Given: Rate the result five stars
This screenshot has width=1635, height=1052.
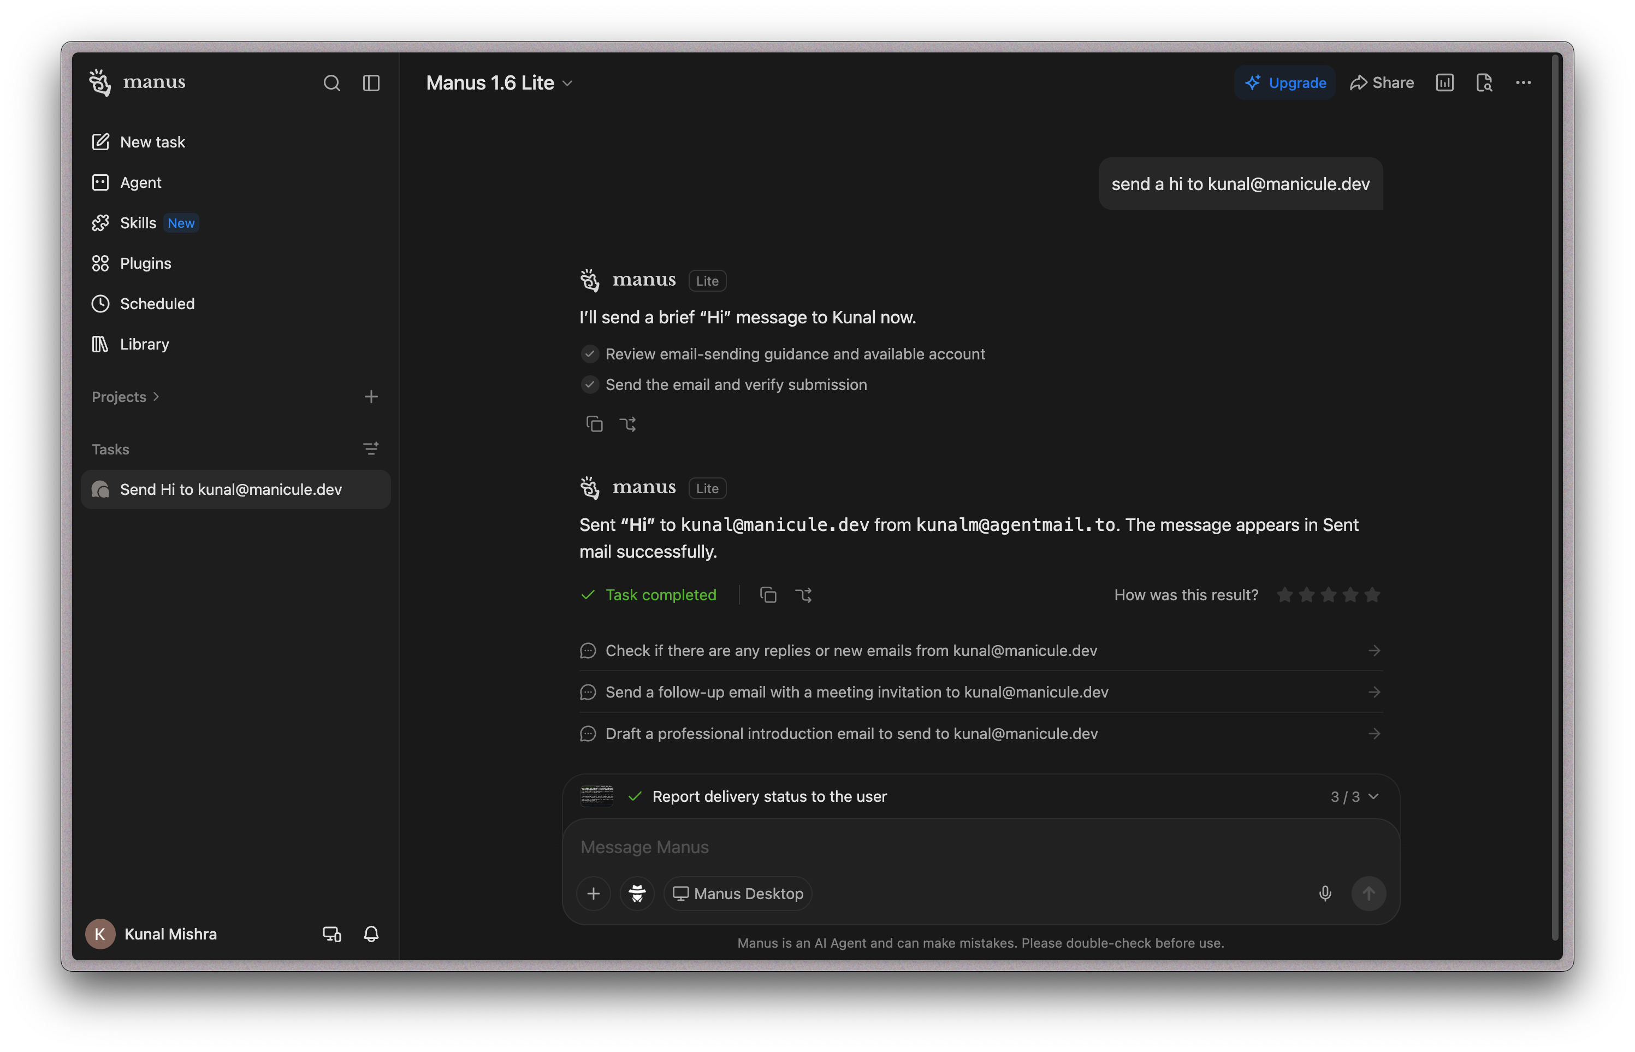Looking at the screenshot, I should (x=1372, y=595).
